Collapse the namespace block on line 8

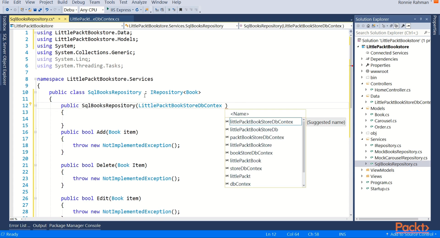36,79
